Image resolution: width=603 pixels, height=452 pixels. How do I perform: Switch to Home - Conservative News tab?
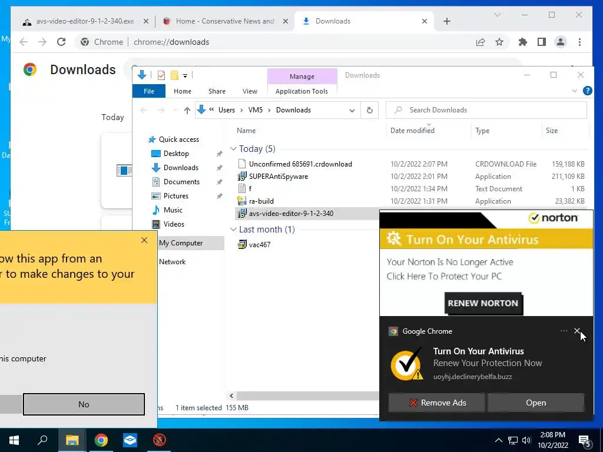(225, 21)
